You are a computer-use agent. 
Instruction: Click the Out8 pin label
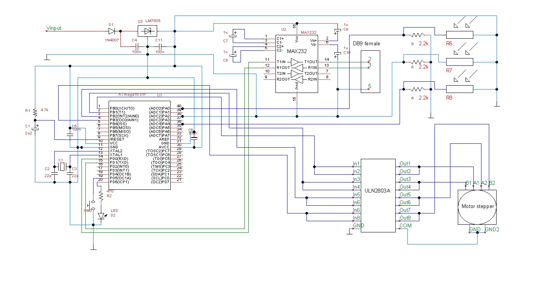[x=405, y=218]
